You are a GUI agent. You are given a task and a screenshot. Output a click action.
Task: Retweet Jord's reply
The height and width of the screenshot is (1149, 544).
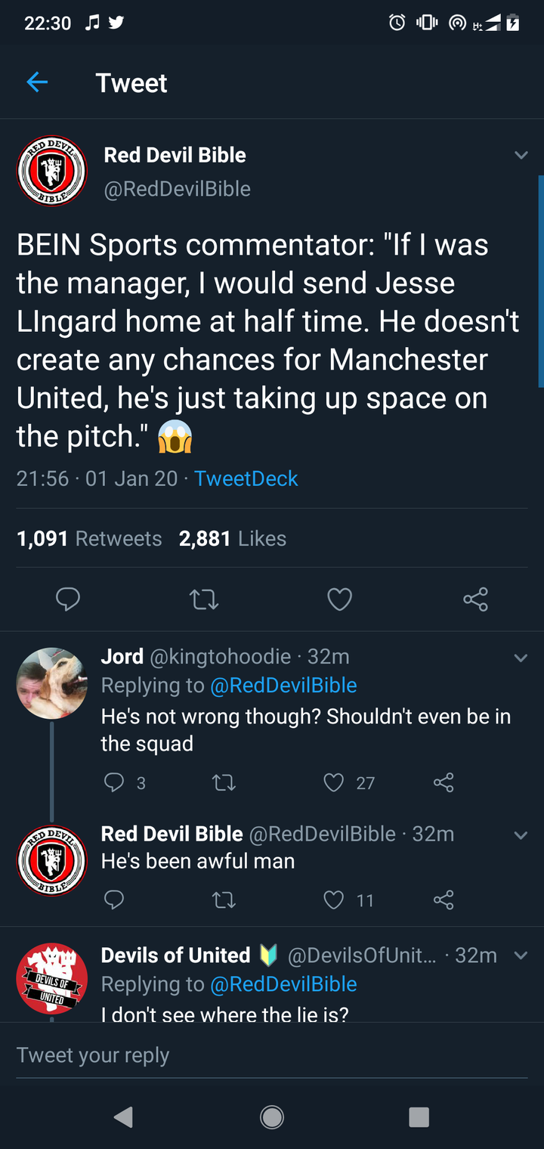coord(224,782)
